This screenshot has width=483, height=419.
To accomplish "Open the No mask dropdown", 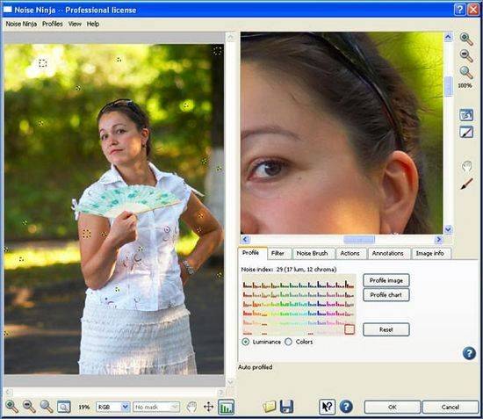I will tap(156, 407).
